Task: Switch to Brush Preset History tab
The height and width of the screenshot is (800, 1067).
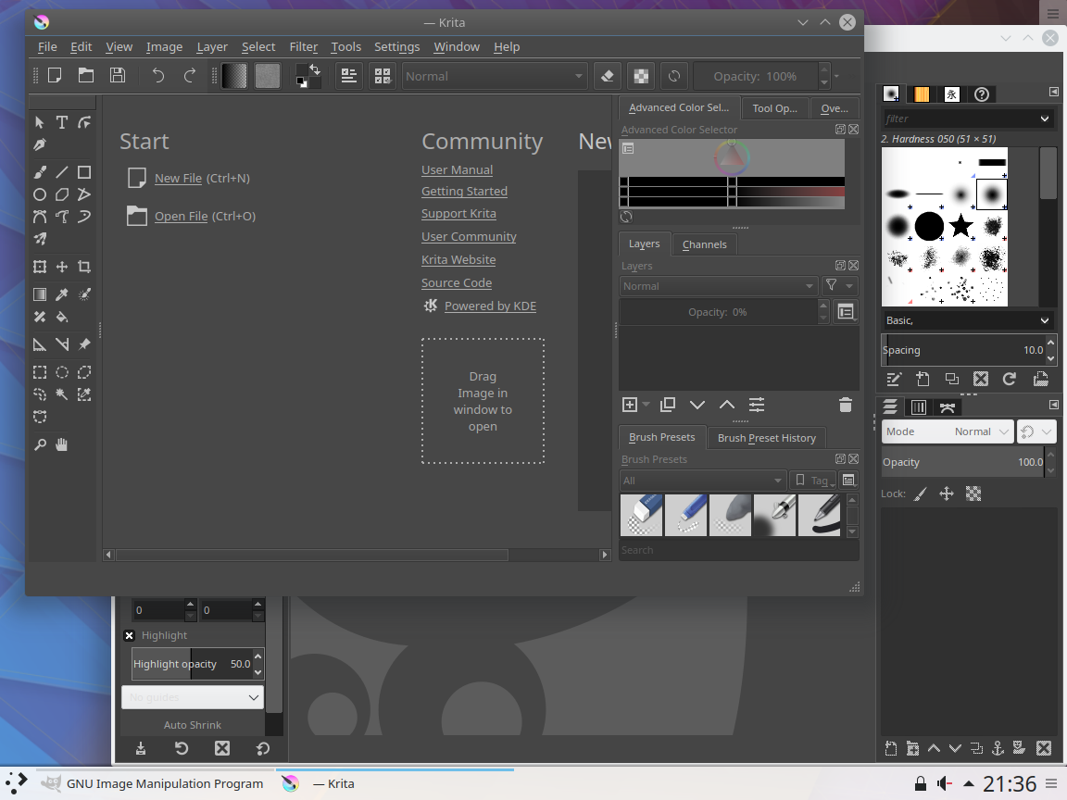Action: 766,438
